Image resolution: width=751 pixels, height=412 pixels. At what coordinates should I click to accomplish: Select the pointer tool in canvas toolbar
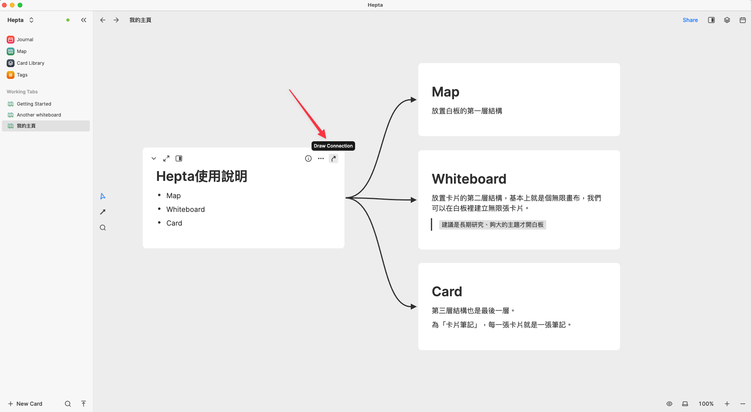(x=103, y=196)
